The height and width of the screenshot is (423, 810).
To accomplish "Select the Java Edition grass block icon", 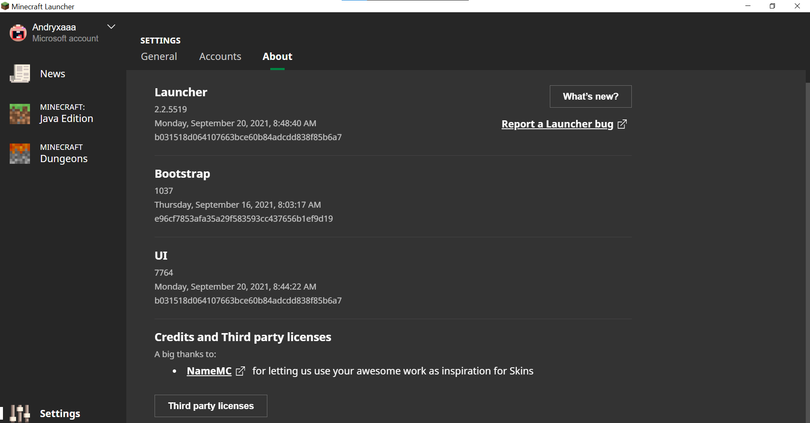I will (20, 114).
